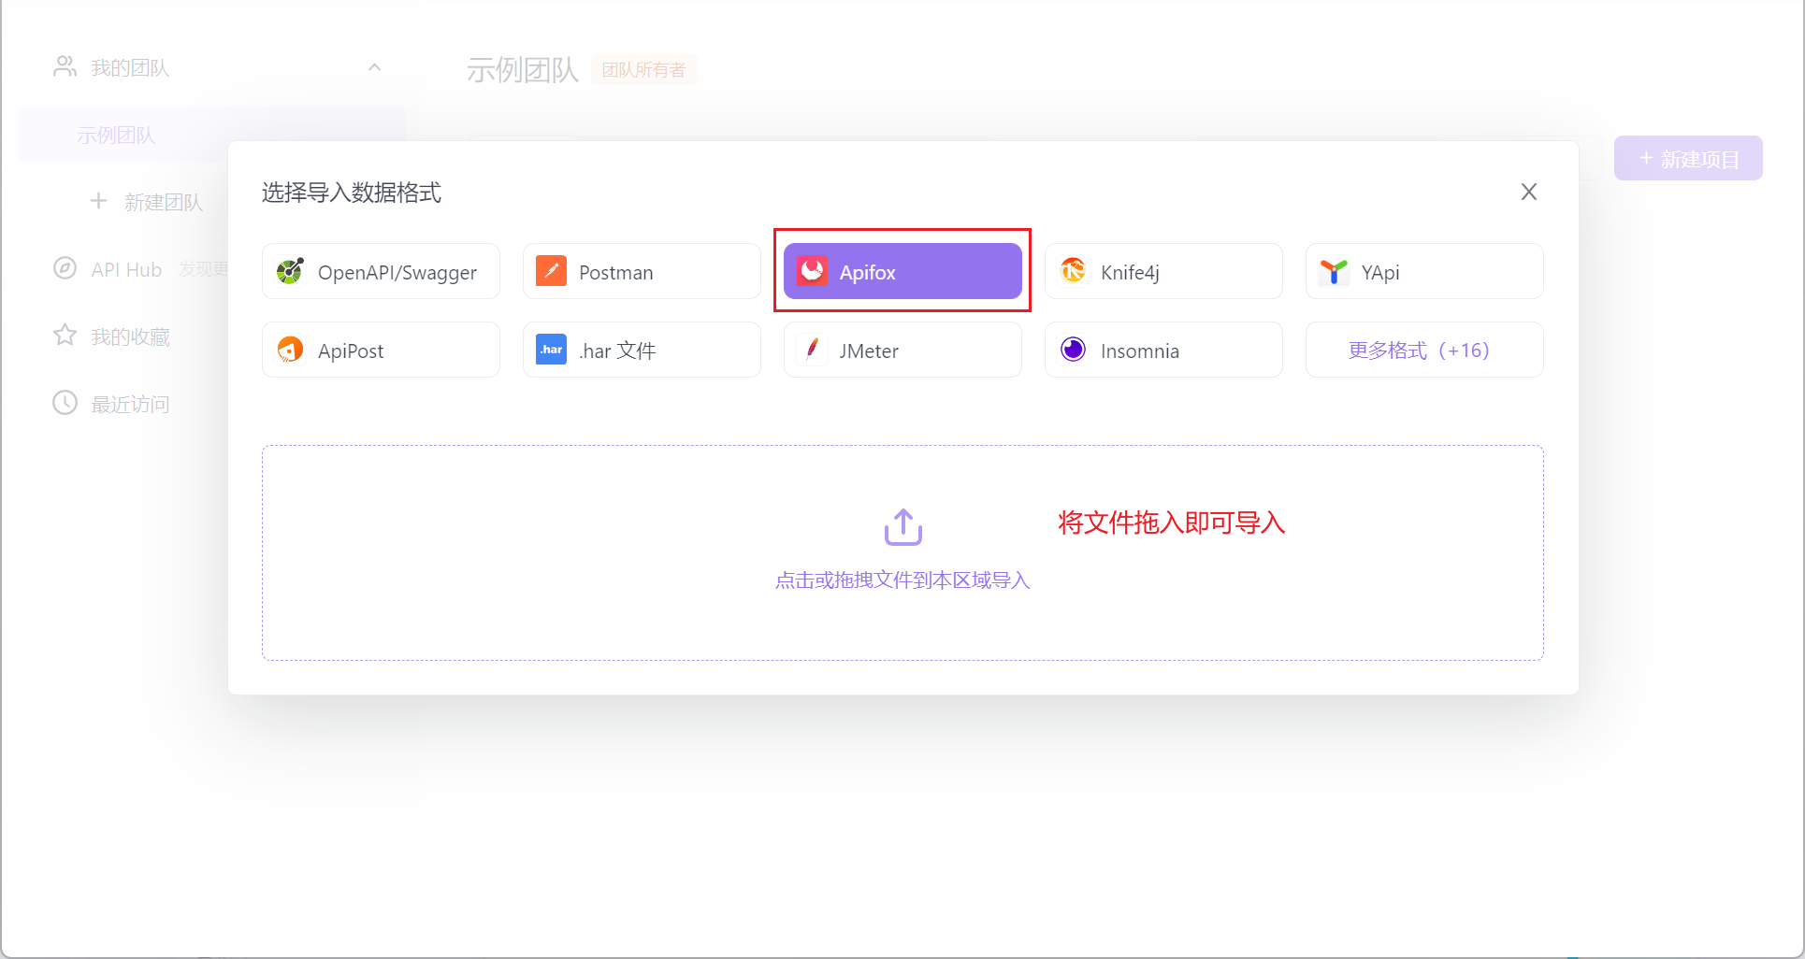This screenshot has width=1805, height=959.
Task: Open 我的收藏 favorites
Action: pos(130,337)
